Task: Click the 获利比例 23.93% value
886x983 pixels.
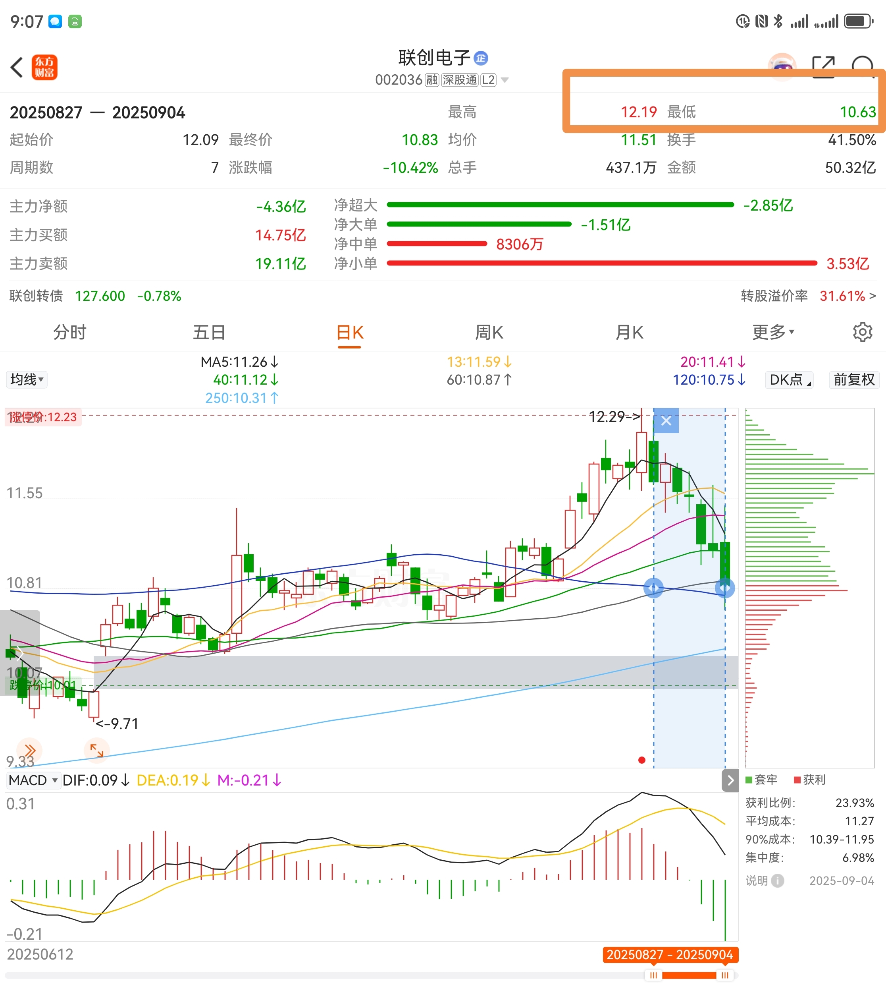Action: click(x=855, y=803)
